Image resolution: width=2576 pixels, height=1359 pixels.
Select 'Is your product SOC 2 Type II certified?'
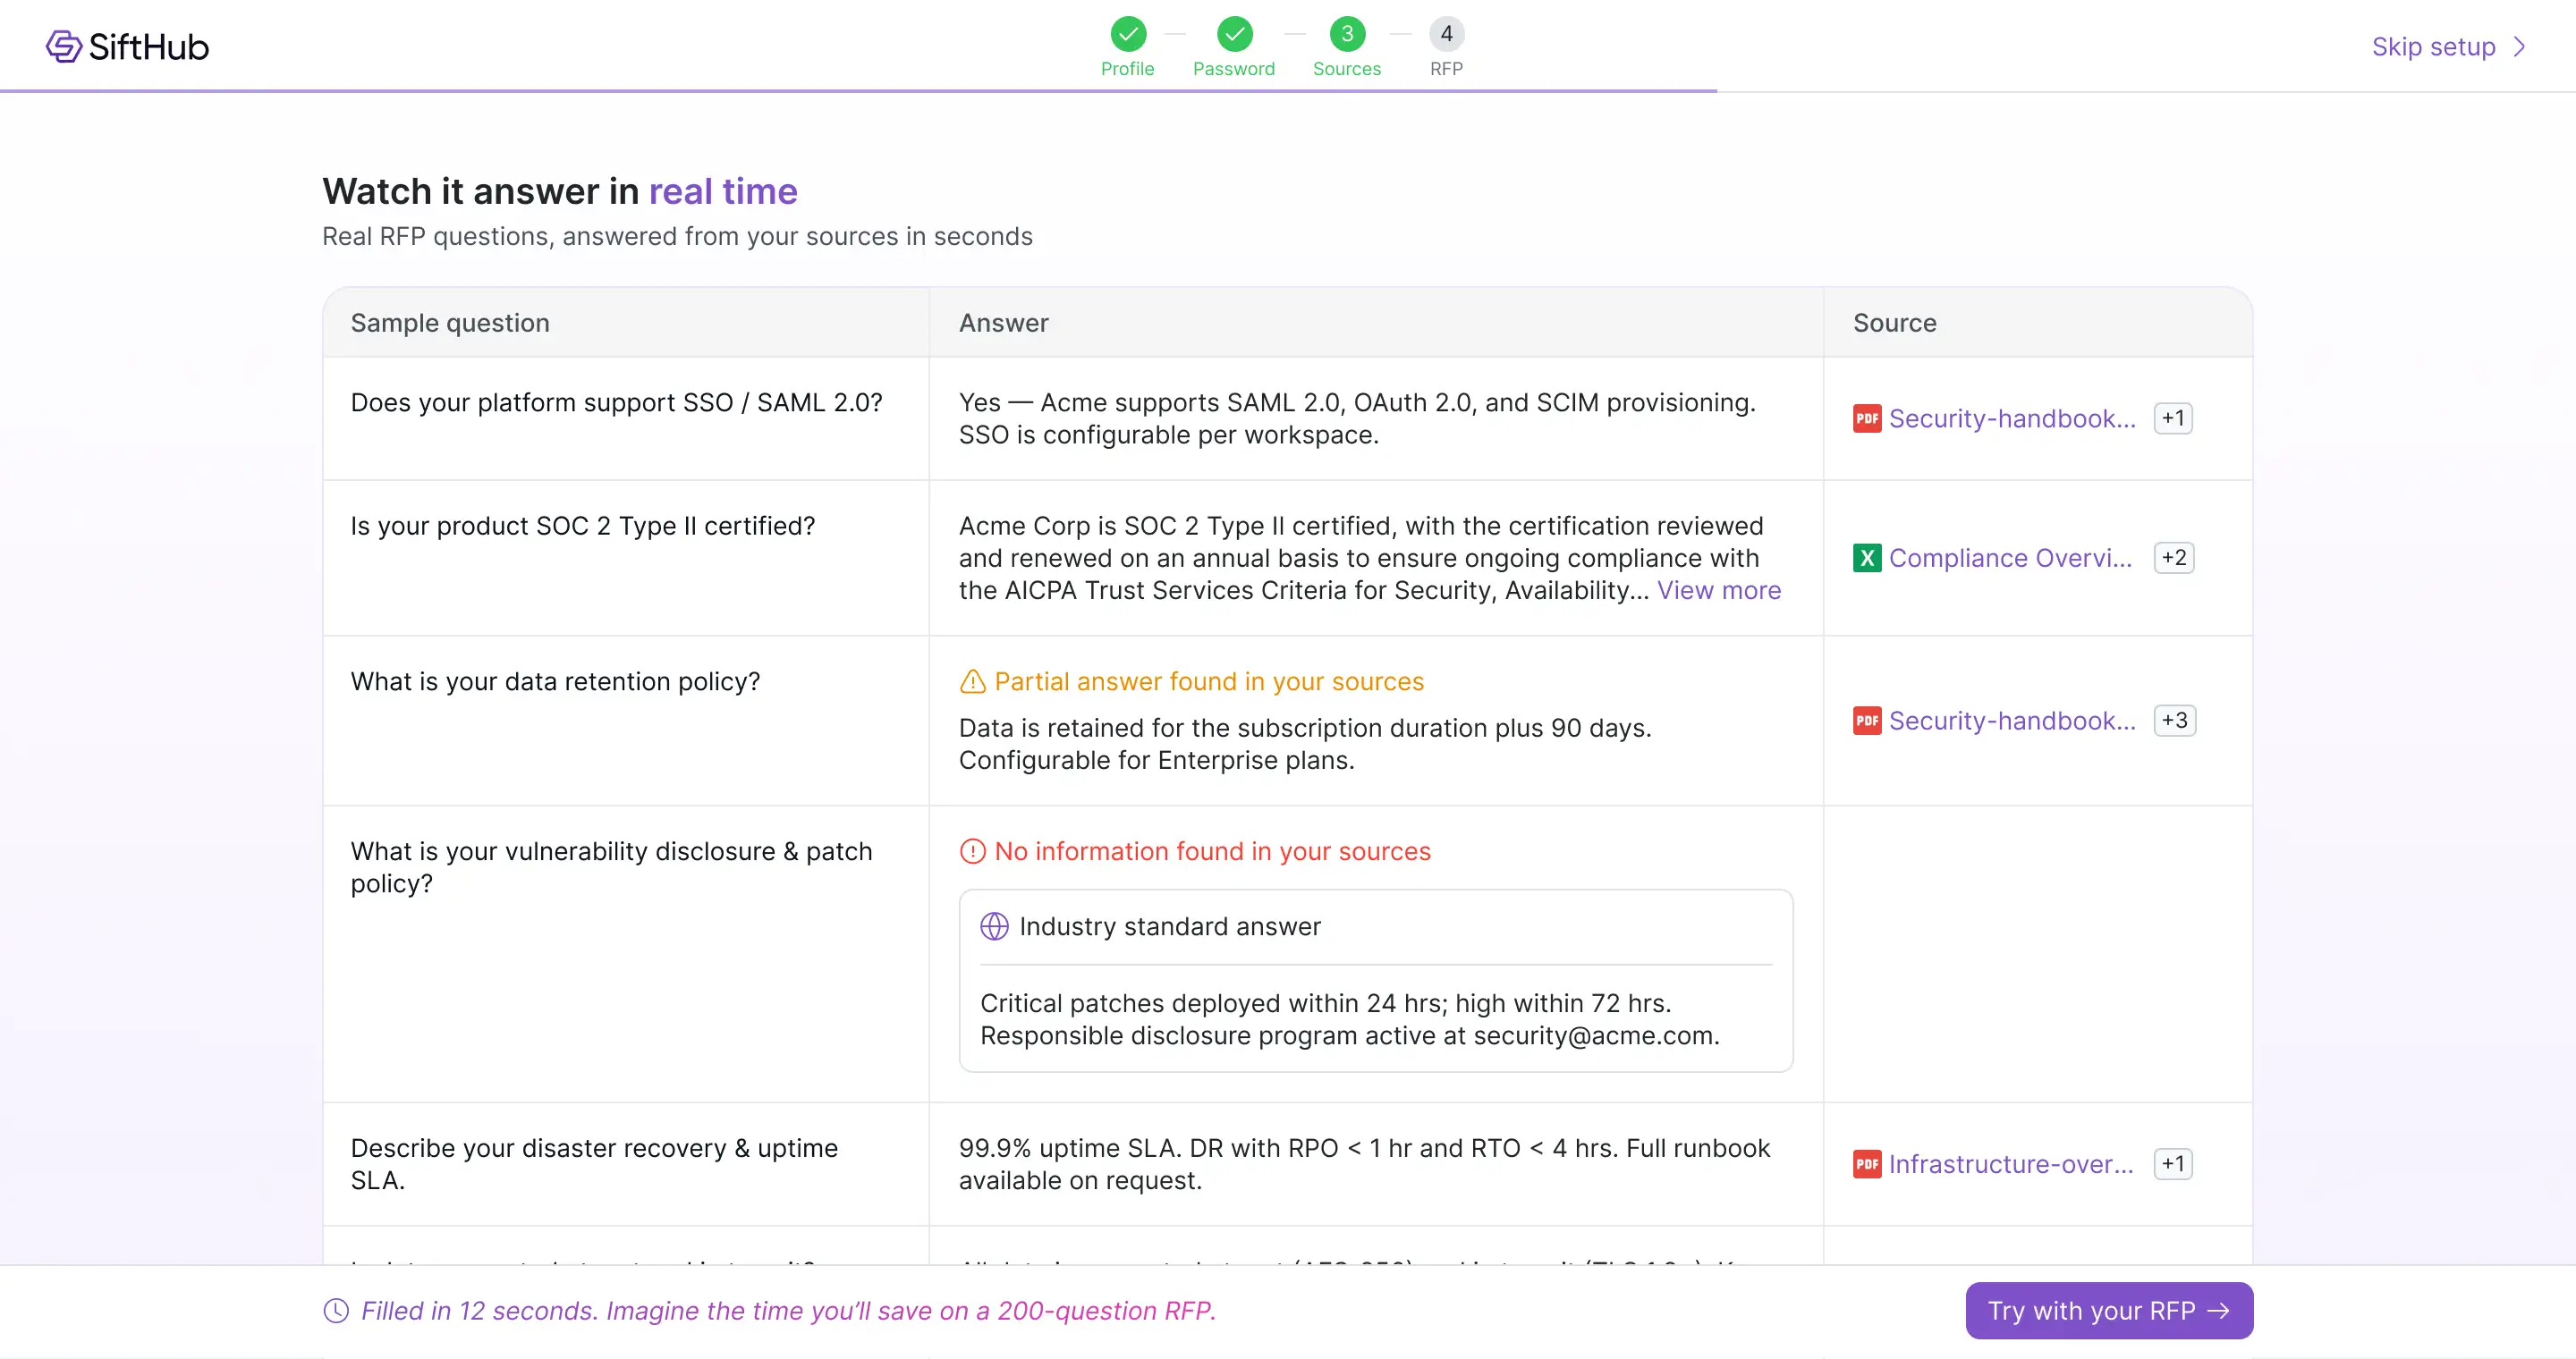pyautogui.click(x=582, y=526)
